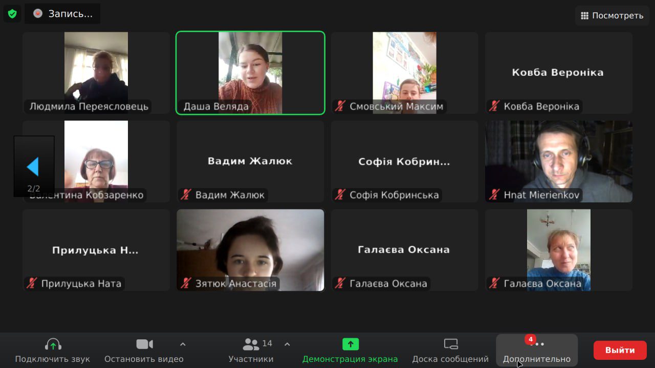655x368 pixels.
Task: Go to previous gallery page arrow
Action: pos(33,167)
